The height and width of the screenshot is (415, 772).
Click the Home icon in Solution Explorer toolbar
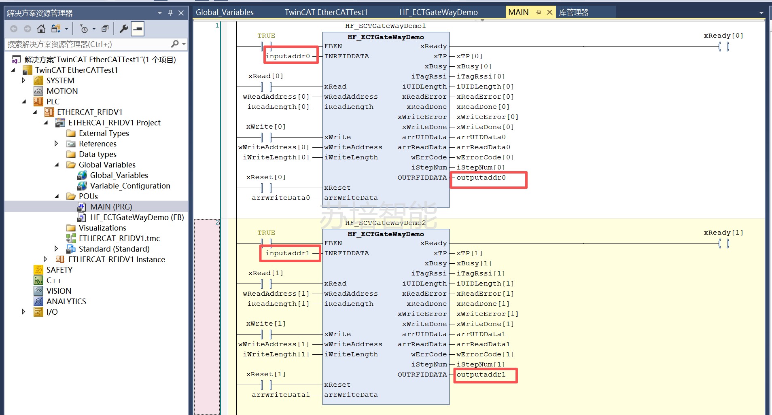tap(41, 29)
